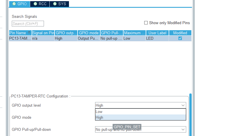Select the PC13-TAMPER-RTC pin row
Screen dimensions: 231x136
coord(20,38)
